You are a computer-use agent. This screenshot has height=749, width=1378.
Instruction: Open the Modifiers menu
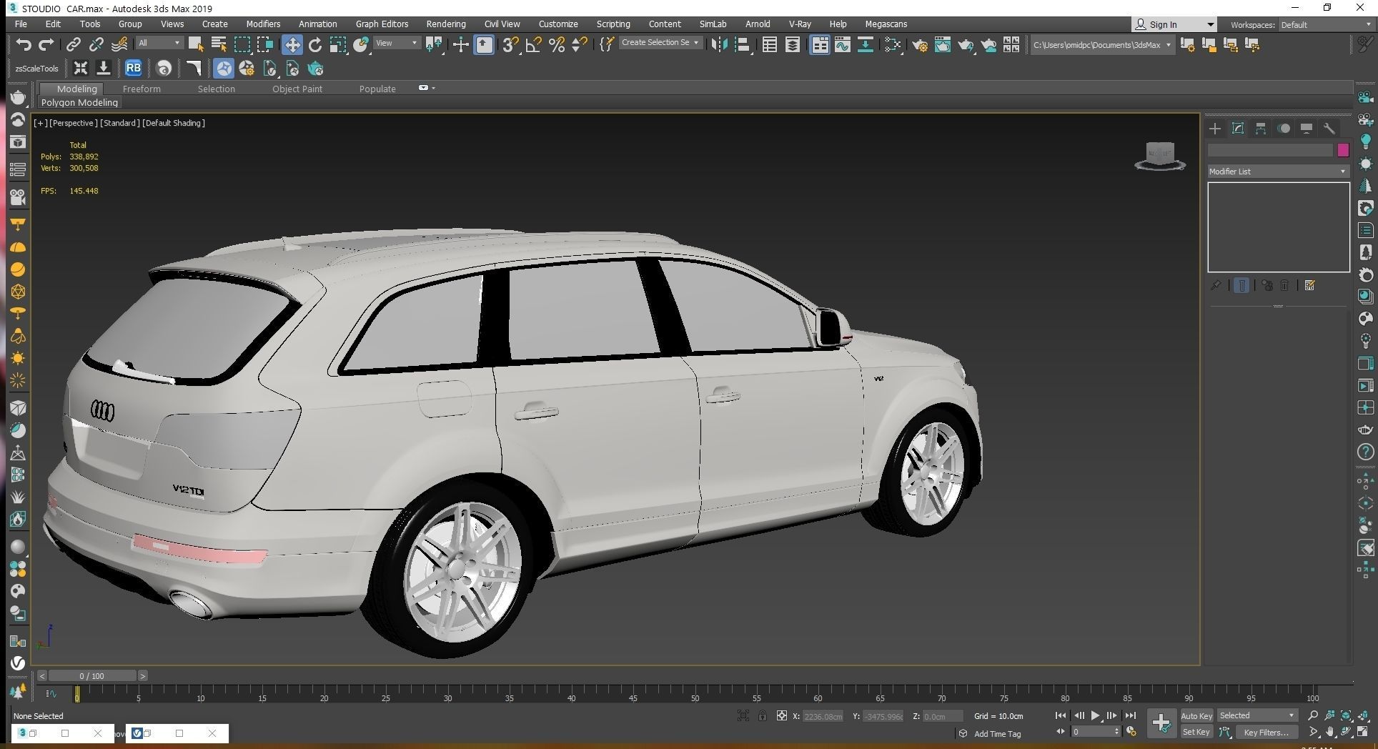263,24
